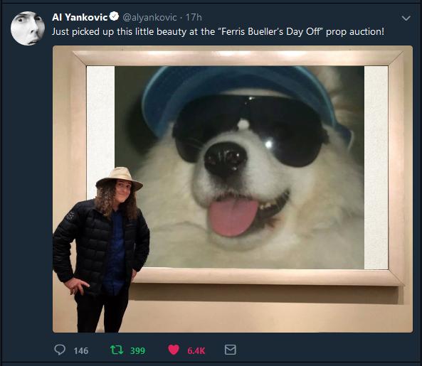The height and width of the screenshot is (366, 422).
Task: Open the attached framed dog photo
Action: [233, 189]
